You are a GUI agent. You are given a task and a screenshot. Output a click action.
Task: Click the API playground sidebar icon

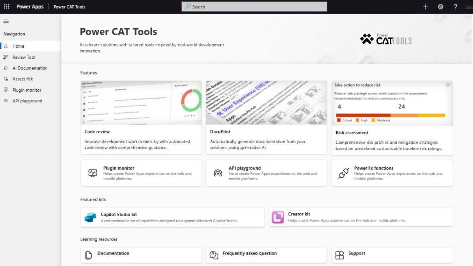[x=6, y=101]
